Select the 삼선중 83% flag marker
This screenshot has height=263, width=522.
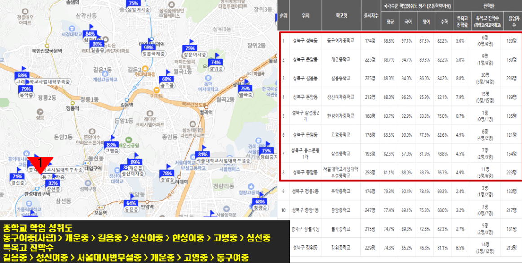point(53,183)
